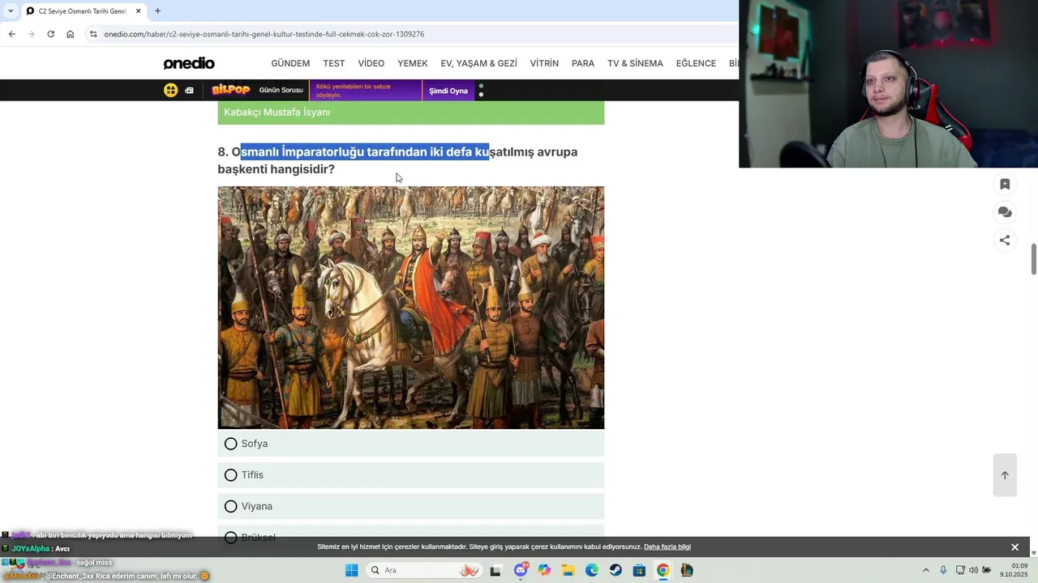Select the Viyana answer option
This screenshot has width=1038, height=583.
click(410, 506)
